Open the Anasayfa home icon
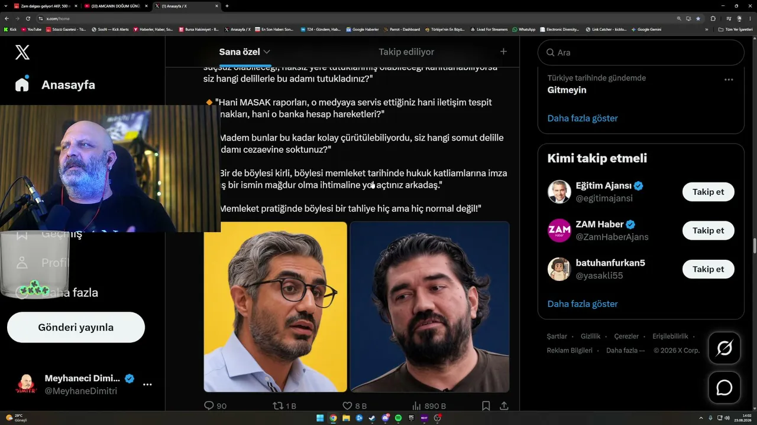 pos(22,84)
